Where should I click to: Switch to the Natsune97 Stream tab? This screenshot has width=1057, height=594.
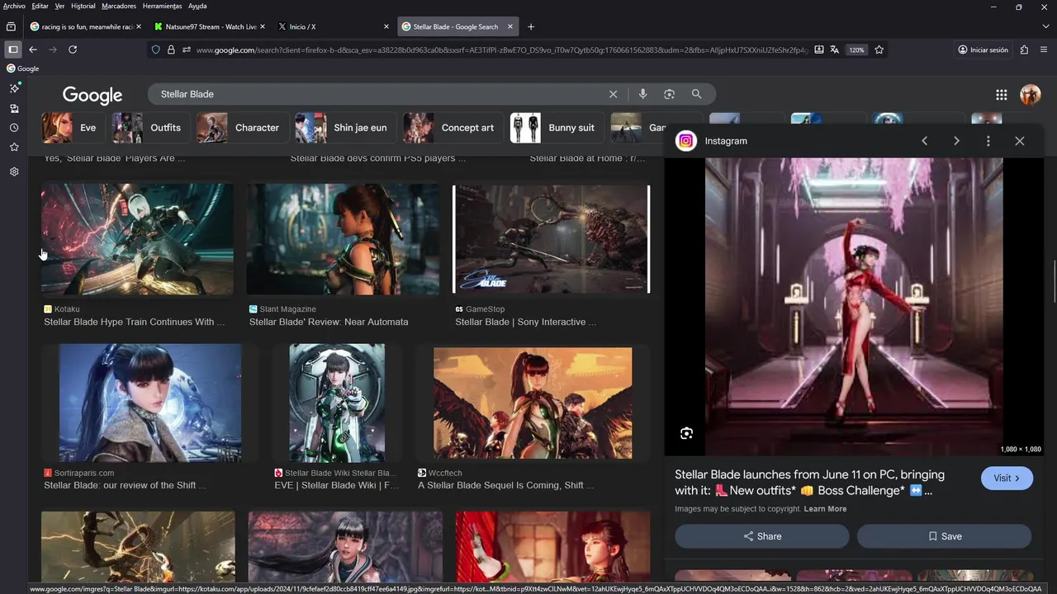tap(210, 26)
